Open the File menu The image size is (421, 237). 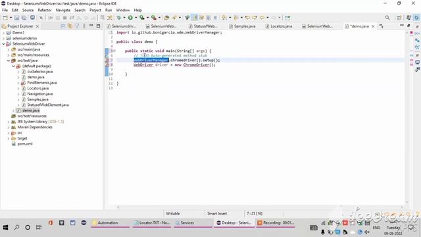point(5,10)
